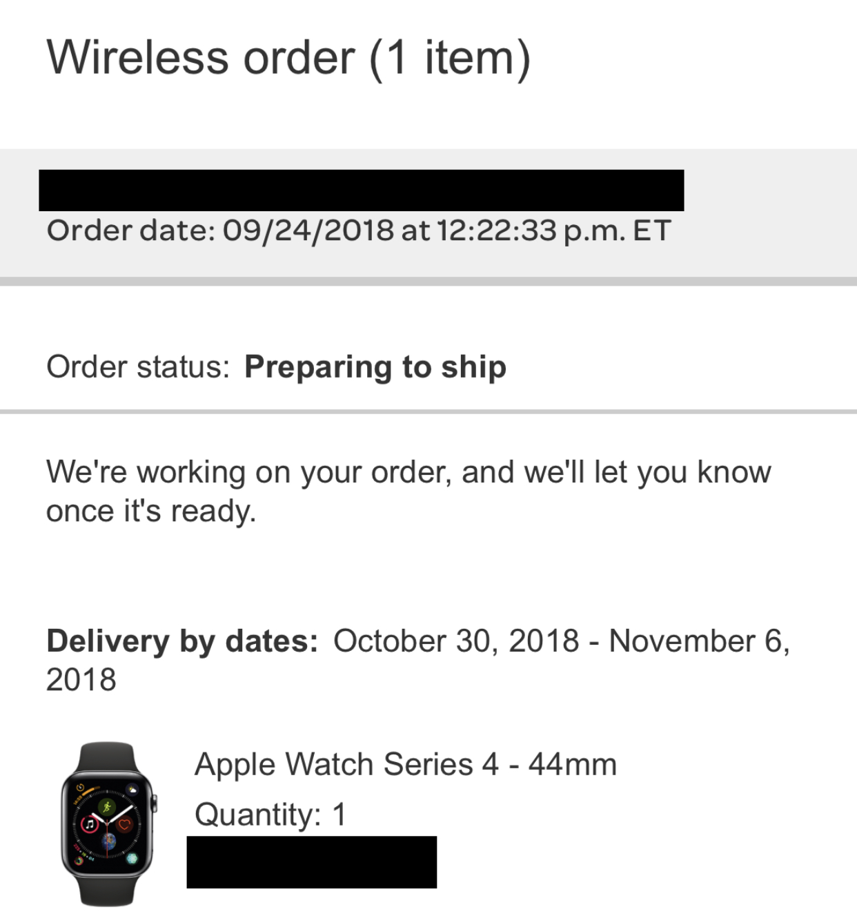
Task: Click the October 30, 2018 delivery date
Action: click(x=456, y=641)
